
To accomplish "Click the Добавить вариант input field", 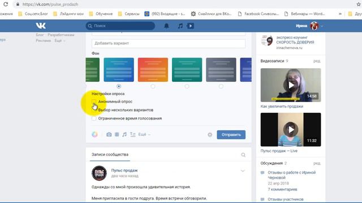I will click(169, 43).
